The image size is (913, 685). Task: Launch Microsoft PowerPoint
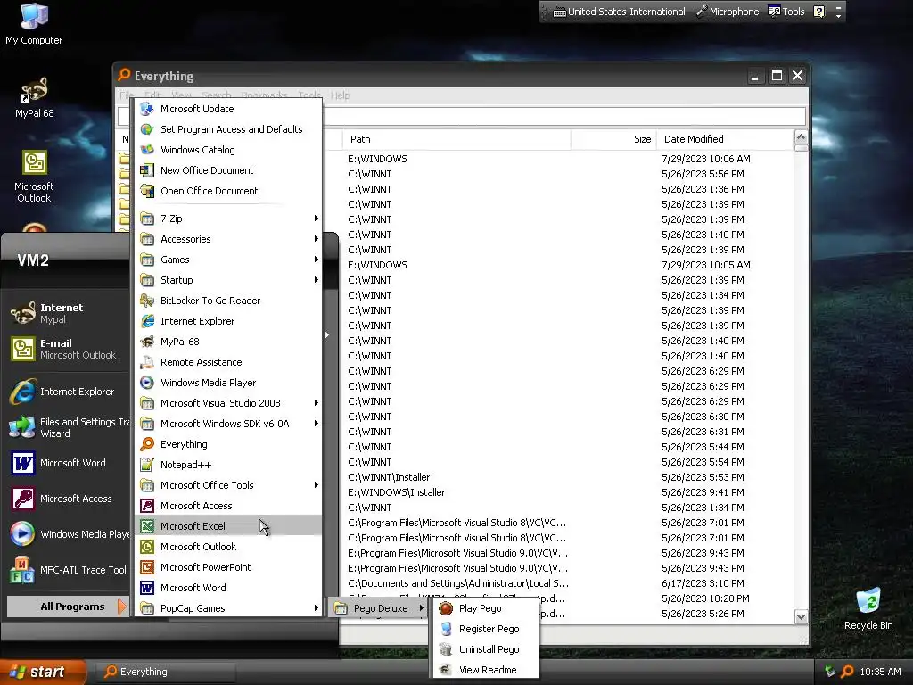(x=228, y=566)
